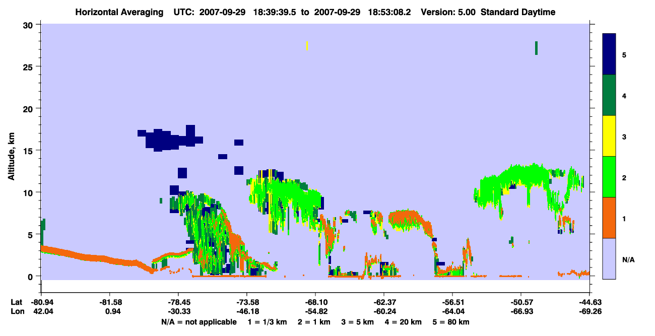Screen dimensions: 655x336
Task: Click the dark green level 4 colorbar segment
Action: [609, 95]
